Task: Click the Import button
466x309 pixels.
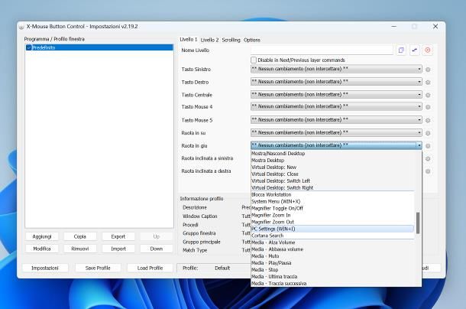Action: pos(118,249)
